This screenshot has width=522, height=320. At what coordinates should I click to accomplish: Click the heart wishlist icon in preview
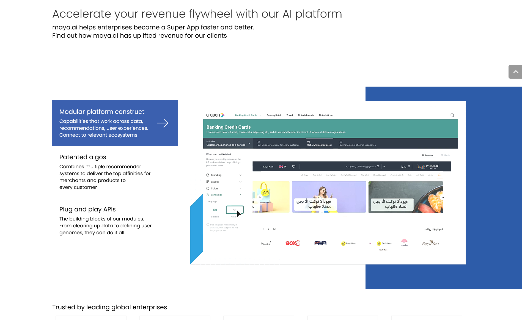pyautogui.click(x=294, y=167)
